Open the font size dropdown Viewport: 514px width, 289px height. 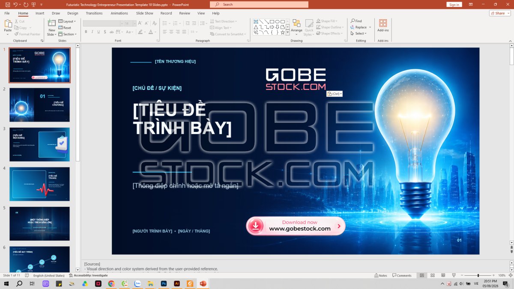[134, 24]
